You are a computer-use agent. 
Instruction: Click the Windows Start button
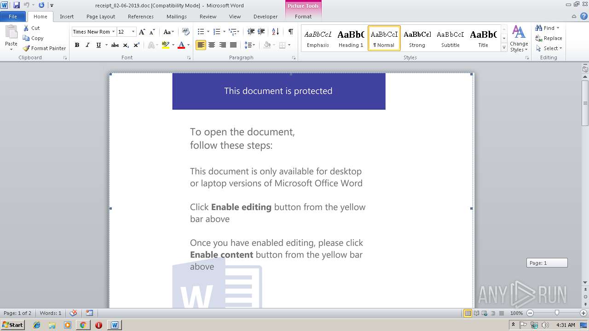(x=13, y=325)
